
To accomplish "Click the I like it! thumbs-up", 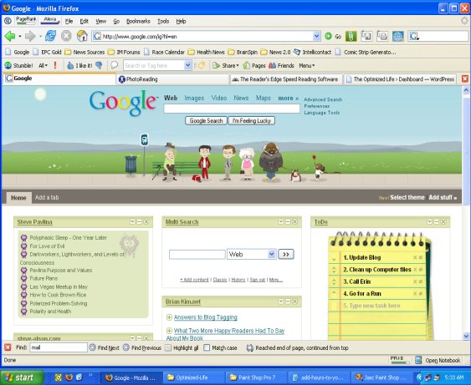I will [80, 65].
